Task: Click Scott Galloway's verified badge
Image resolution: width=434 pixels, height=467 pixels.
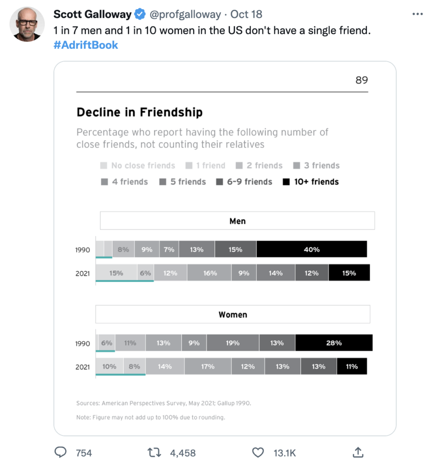Action: tap(139, 14)
